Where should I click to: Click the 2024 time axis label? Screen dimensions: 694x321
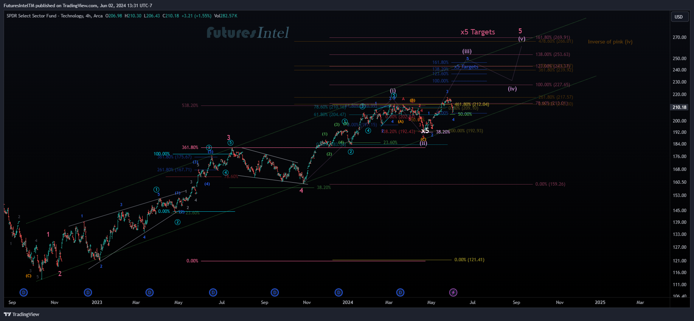348,302
